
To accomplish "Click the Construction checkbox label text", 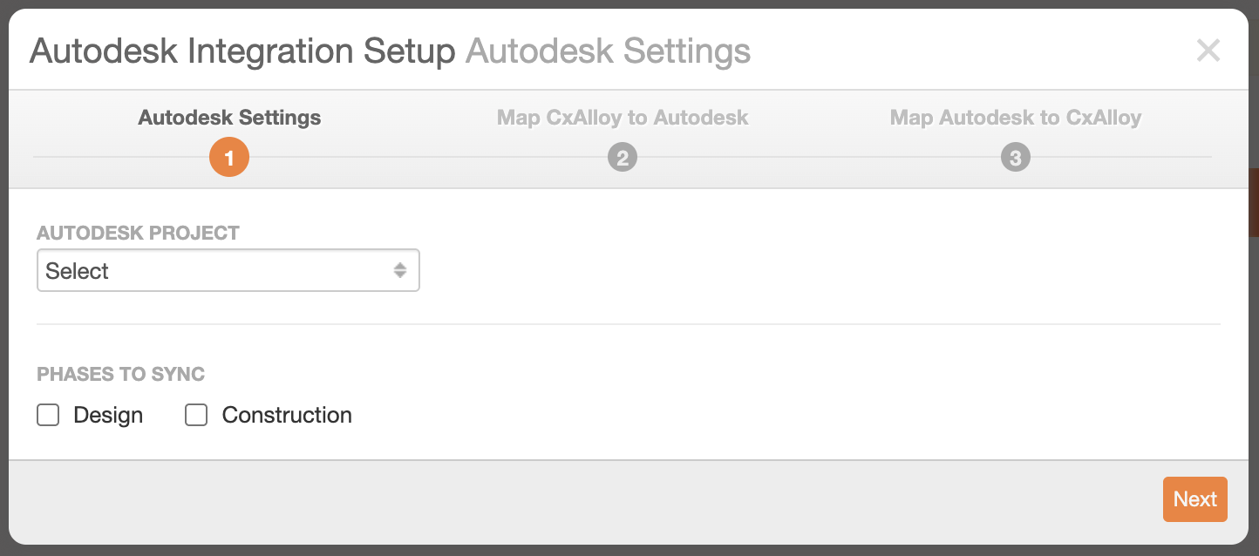I will point(287,416).
